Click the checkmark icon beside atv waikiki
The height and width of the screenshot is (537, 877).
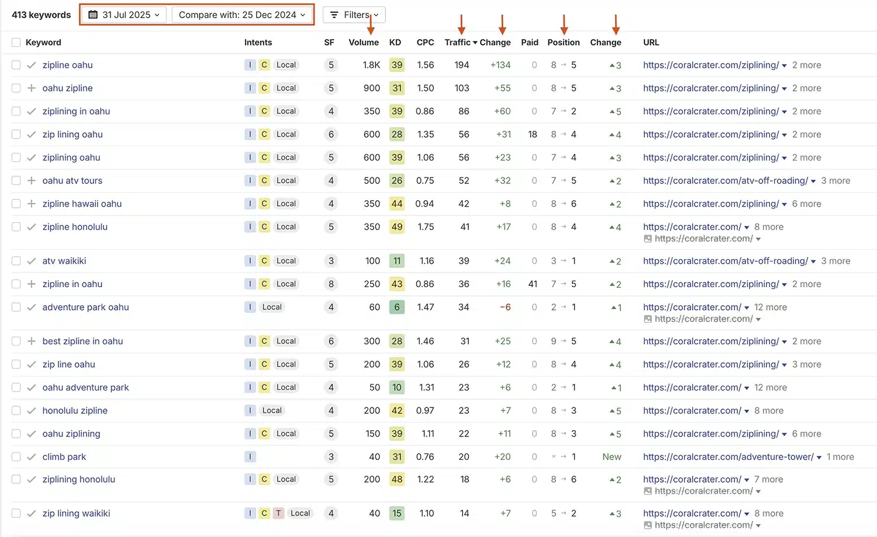[x=32, y=261]
